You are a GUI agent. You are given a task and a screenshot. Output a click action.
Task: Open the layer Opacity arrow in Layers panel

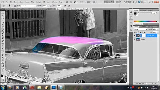(x=158, y=29)
